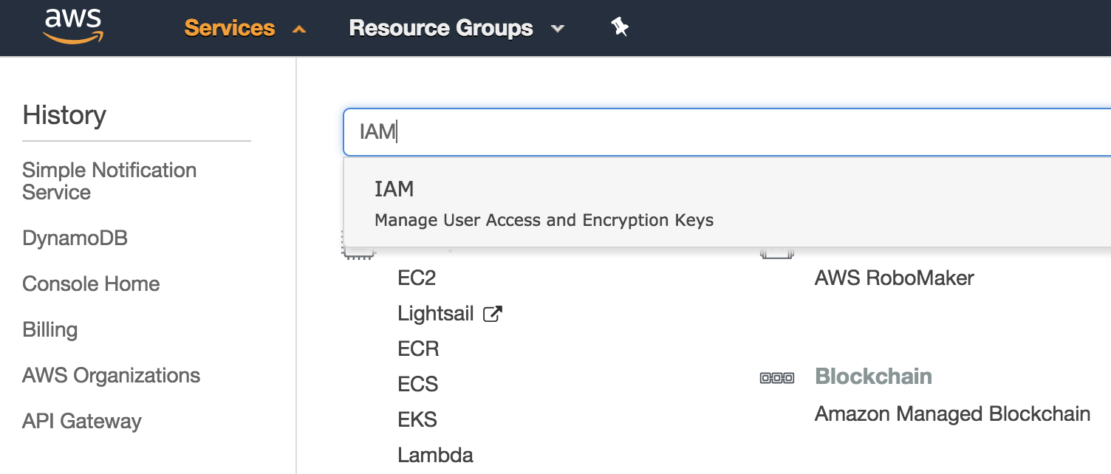1111x474 pixels.
Task: Open the EKS service
Action: point(417,419)
